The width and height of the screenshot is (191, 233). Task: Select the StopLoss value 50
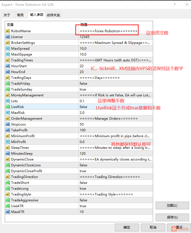[x=82, y=124]
